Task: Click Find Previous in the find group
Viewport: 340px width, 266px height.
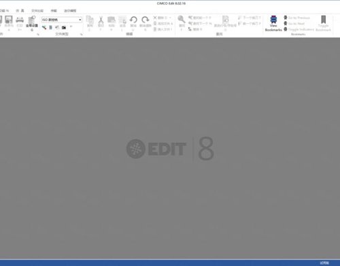Action: [200, 18]
